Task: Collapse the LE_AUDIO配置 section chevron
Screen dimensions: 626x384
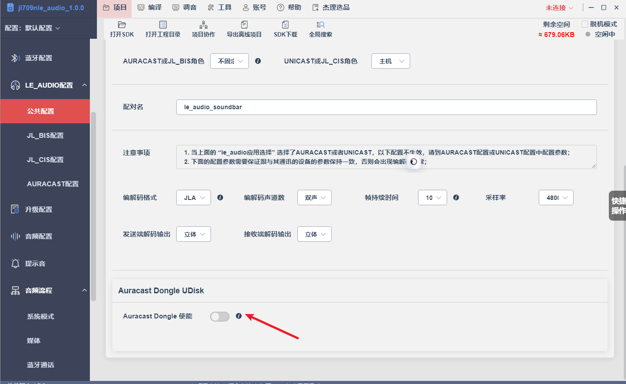Action: tap(84, 85)
